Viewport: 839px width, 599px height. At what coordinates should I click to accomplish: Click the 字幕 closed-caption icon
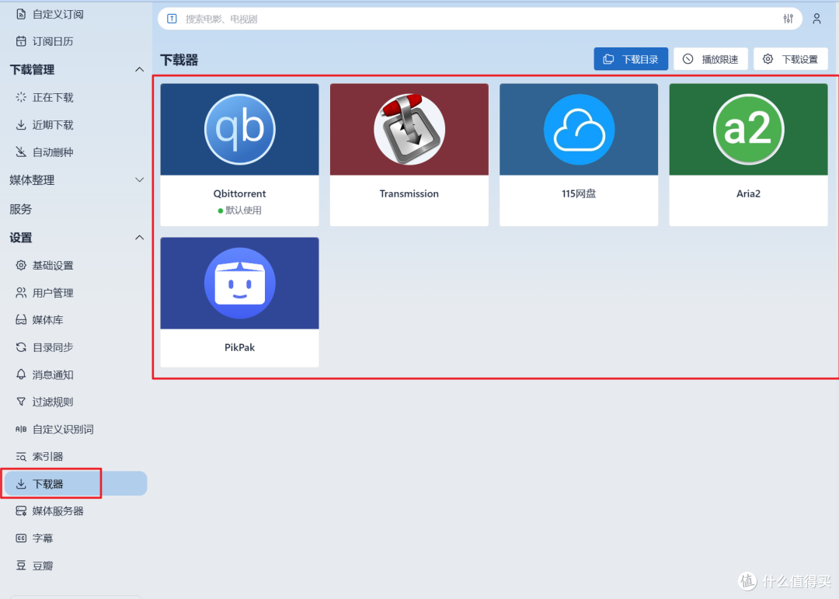[x=21, y=538]
